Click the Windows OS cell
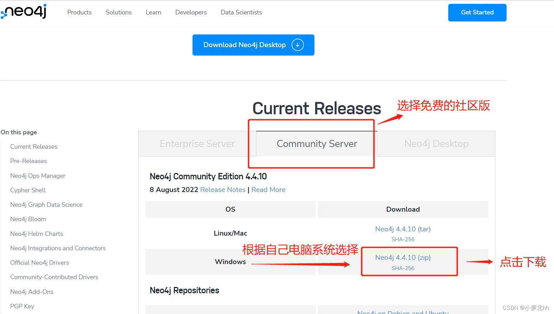This screenshot has width=554, height=314. 230,262
